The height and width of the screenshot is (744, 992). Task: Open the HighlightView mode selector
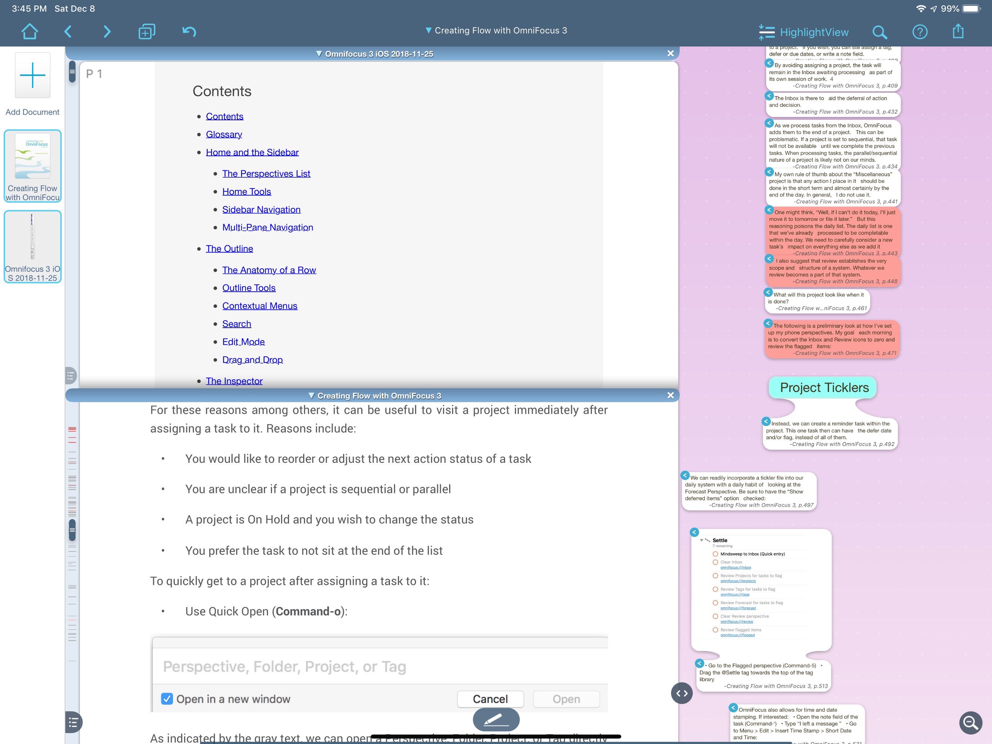pos(803,32)
